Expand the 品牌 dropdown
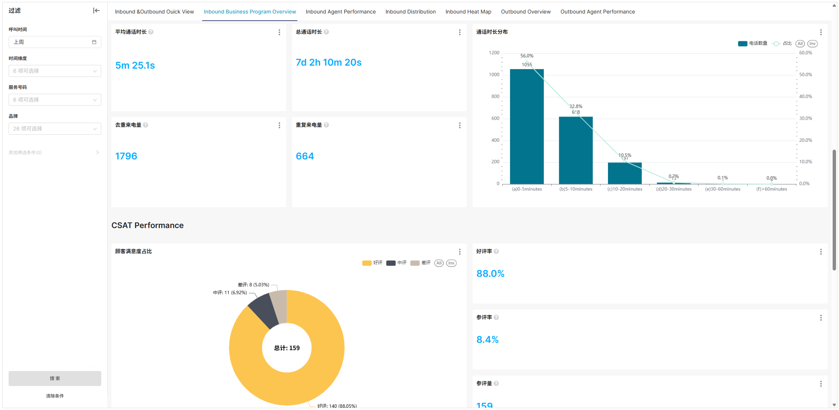This screenshot has width=839, height=410. coord(55,129)
